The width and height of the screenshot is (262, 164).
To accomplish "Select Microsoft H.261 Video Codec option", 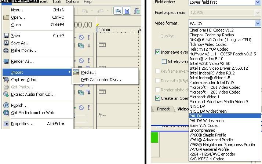I will point(225,87).
